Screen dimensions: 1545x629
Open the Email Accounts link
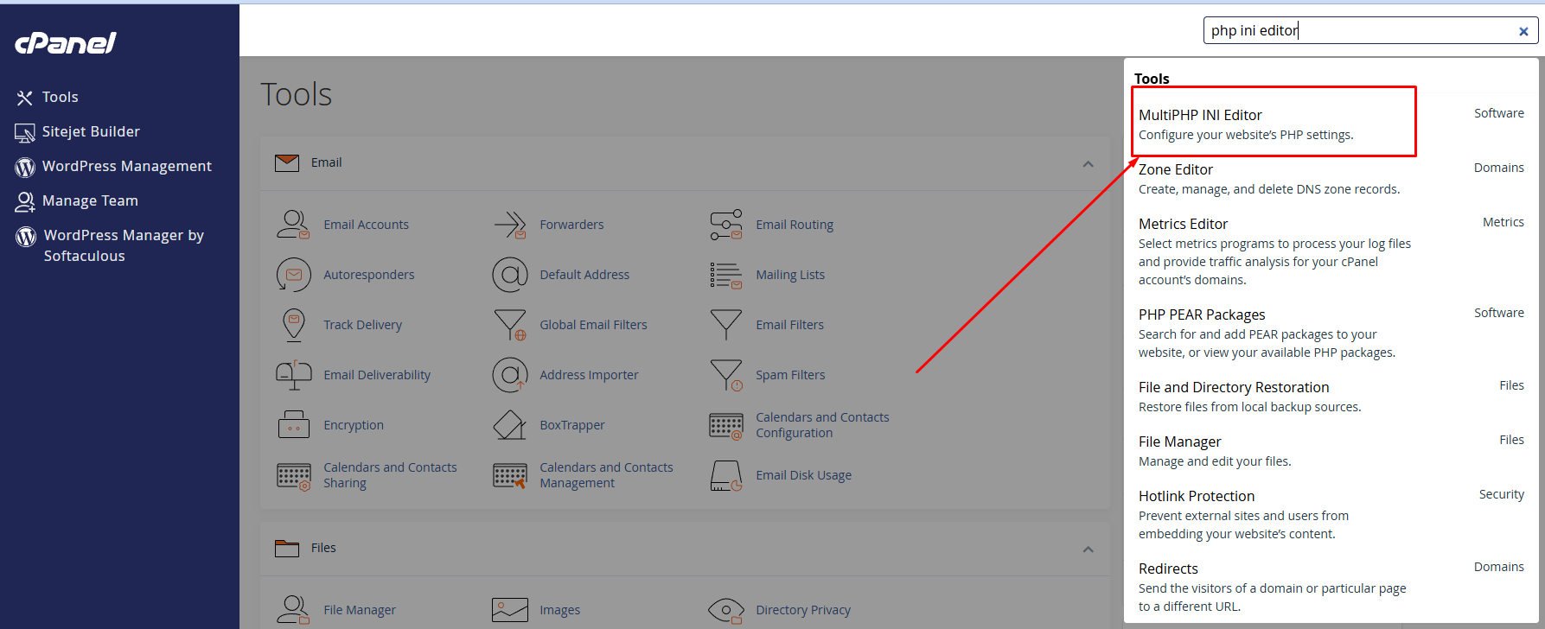[366, 225]
